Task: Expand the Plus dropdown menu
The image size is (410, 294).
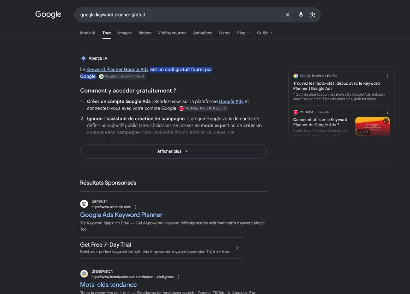Action: point(243,33)
